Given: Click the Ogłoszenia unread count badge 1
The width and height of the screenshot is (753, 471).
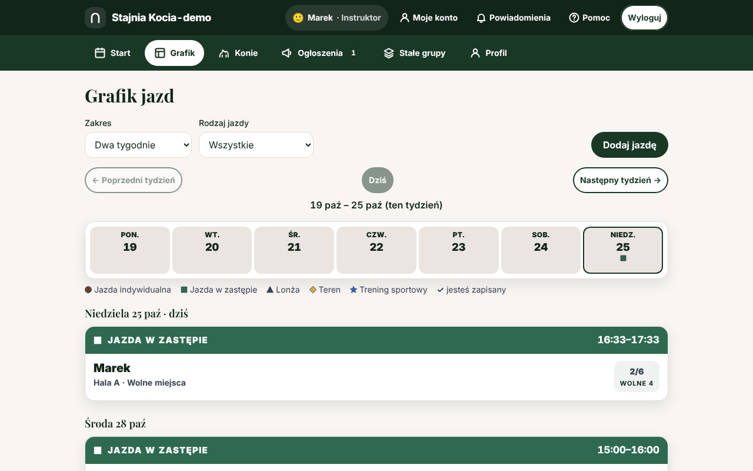Looking at the screenshot, I should [x=354, y=53].
